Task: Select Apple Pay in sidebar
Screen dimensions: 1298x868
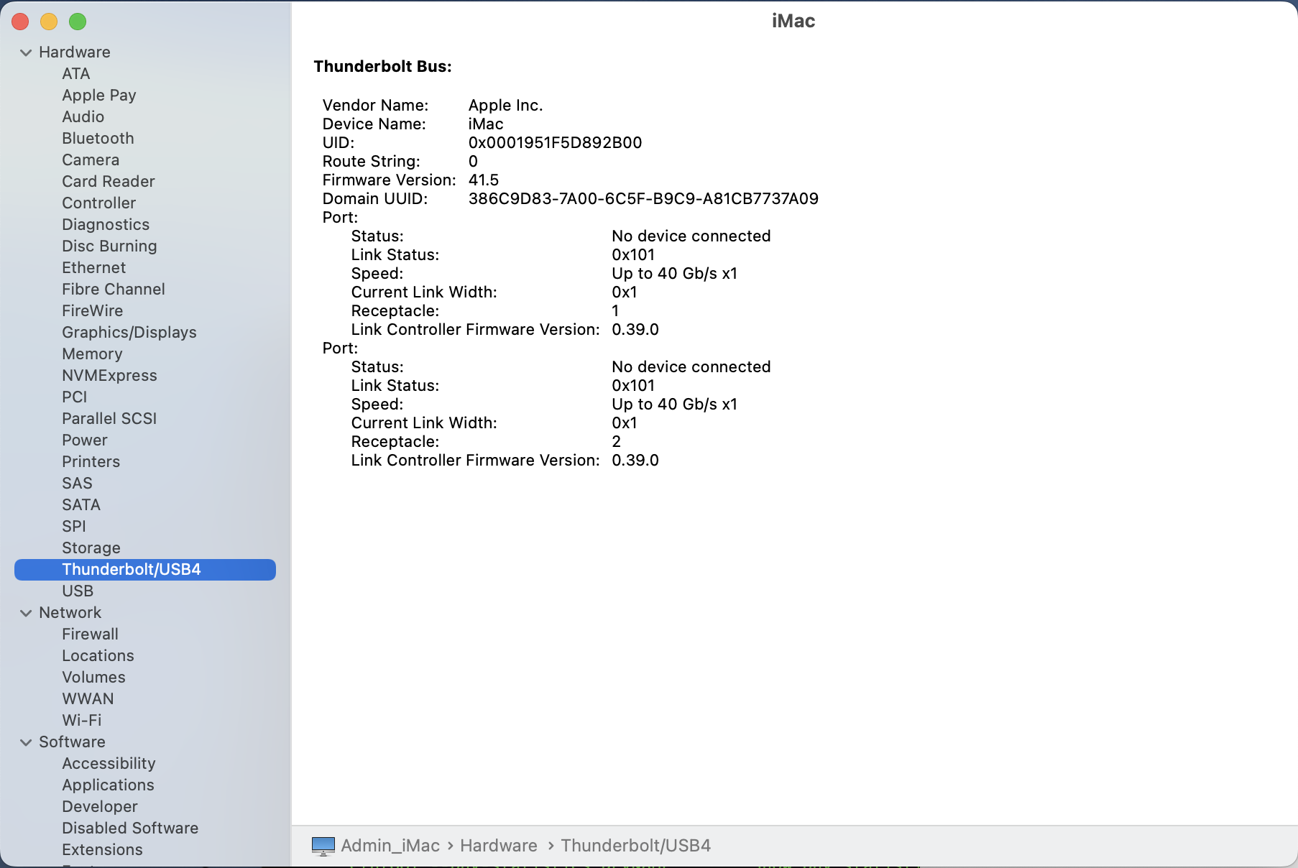Action: tap(99, 96)
